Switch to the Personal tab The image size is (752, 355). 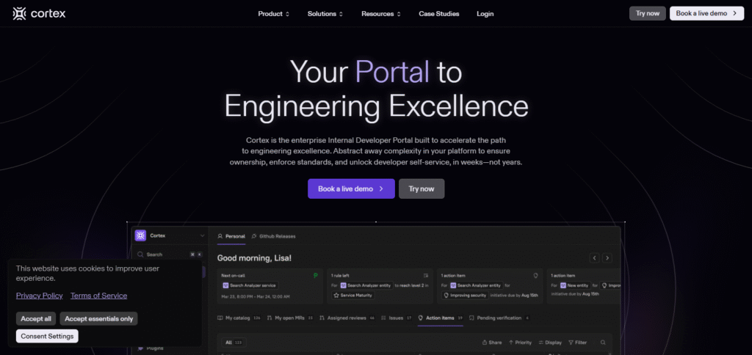pyautogui.click(x=231, y=236)
